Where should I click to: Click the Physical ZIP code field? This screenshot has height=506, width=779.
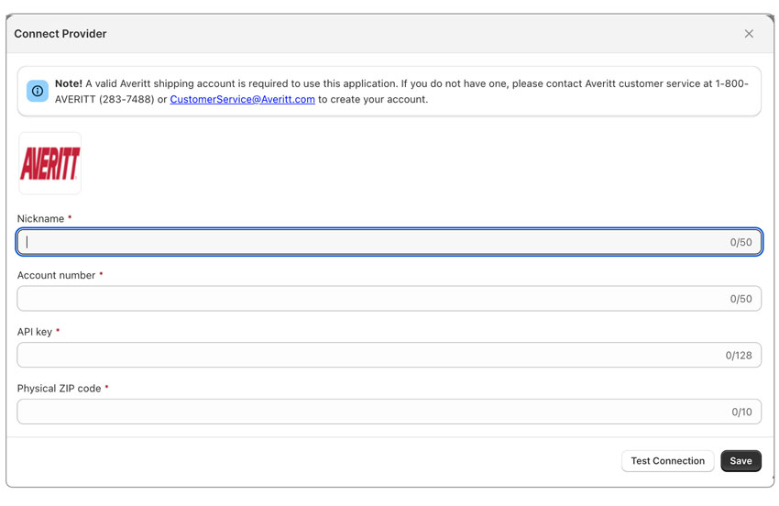tap(389, 412)
